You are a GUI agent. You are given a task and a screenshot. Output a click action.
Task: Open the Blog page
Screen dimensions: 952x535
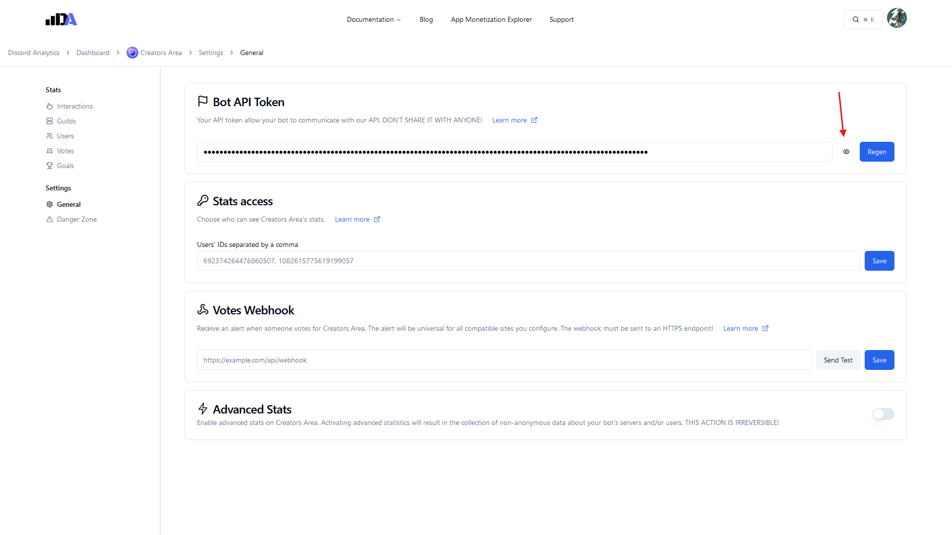[426, 19]
